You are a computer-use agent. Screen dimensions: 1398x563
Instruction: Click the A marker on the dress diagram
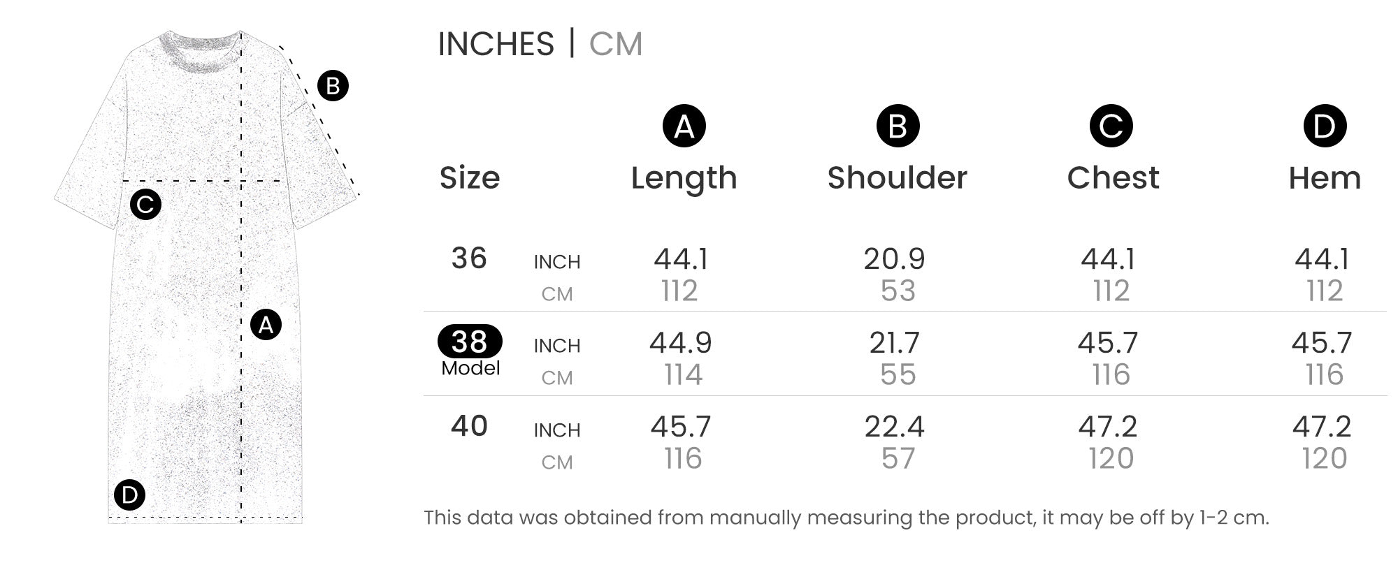pyautogui.click(x=266, y=325)
